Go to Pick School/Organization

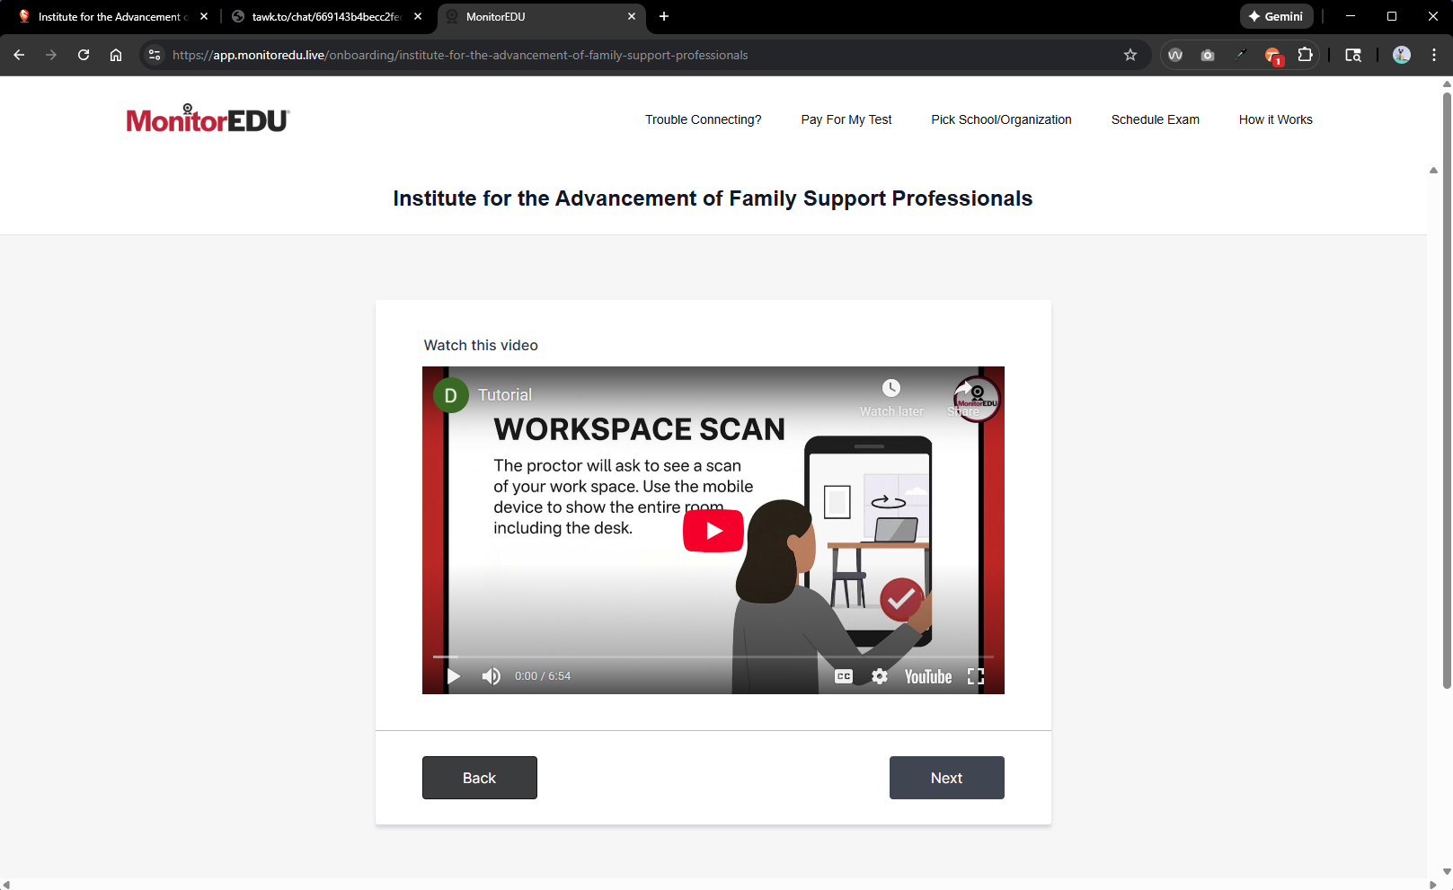(1001, 119)
